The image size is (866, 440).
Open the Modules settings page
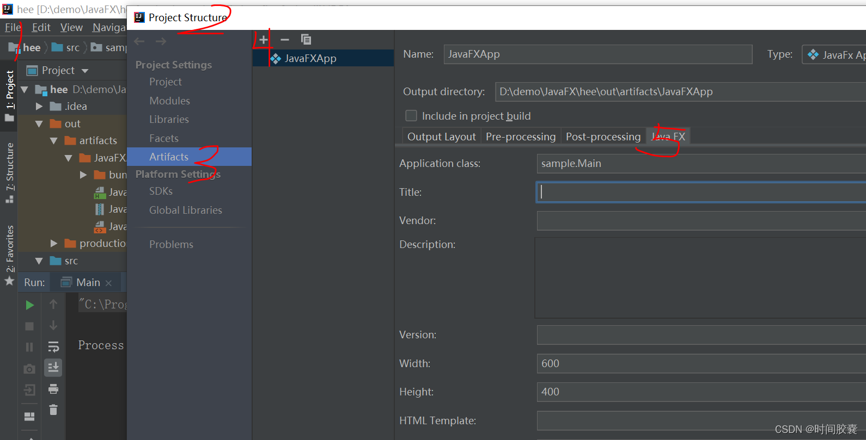click(x=169, y=101)
